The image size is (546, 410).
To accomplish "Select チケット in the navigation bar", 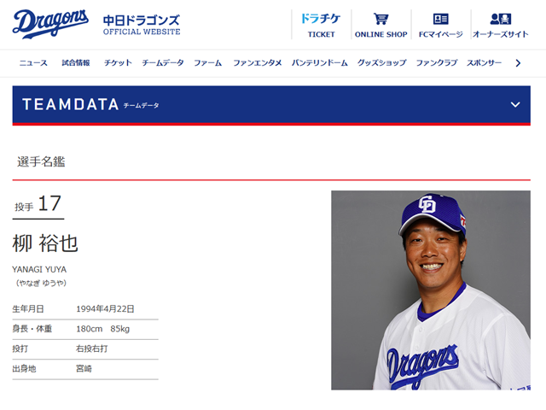I will pyautogui.click(x=118, y=62).
